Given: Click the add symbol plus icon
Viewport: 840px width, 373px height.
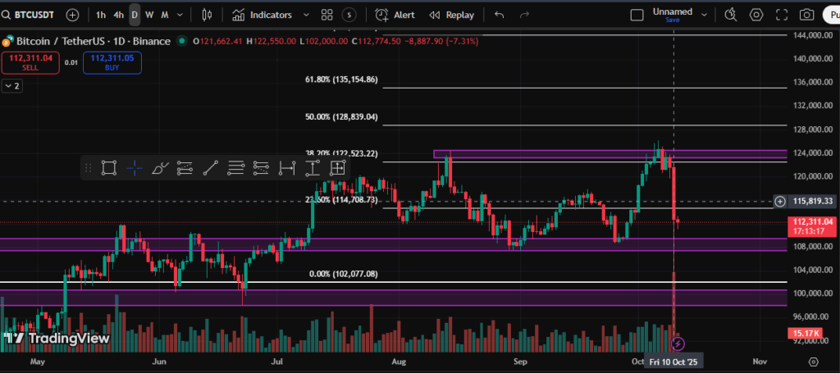Looking at the screenshot, I should (x=73, y=15).
